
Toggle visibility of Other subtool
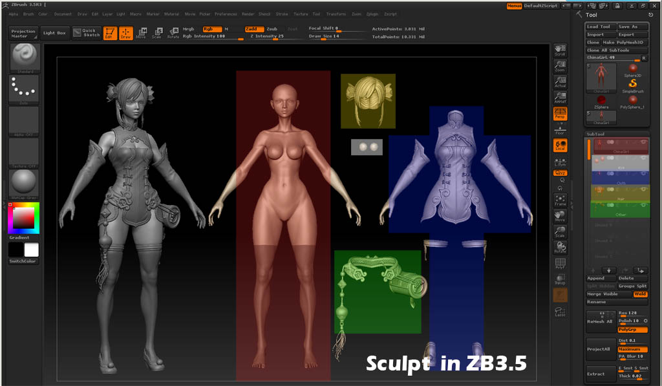(643, 205)
